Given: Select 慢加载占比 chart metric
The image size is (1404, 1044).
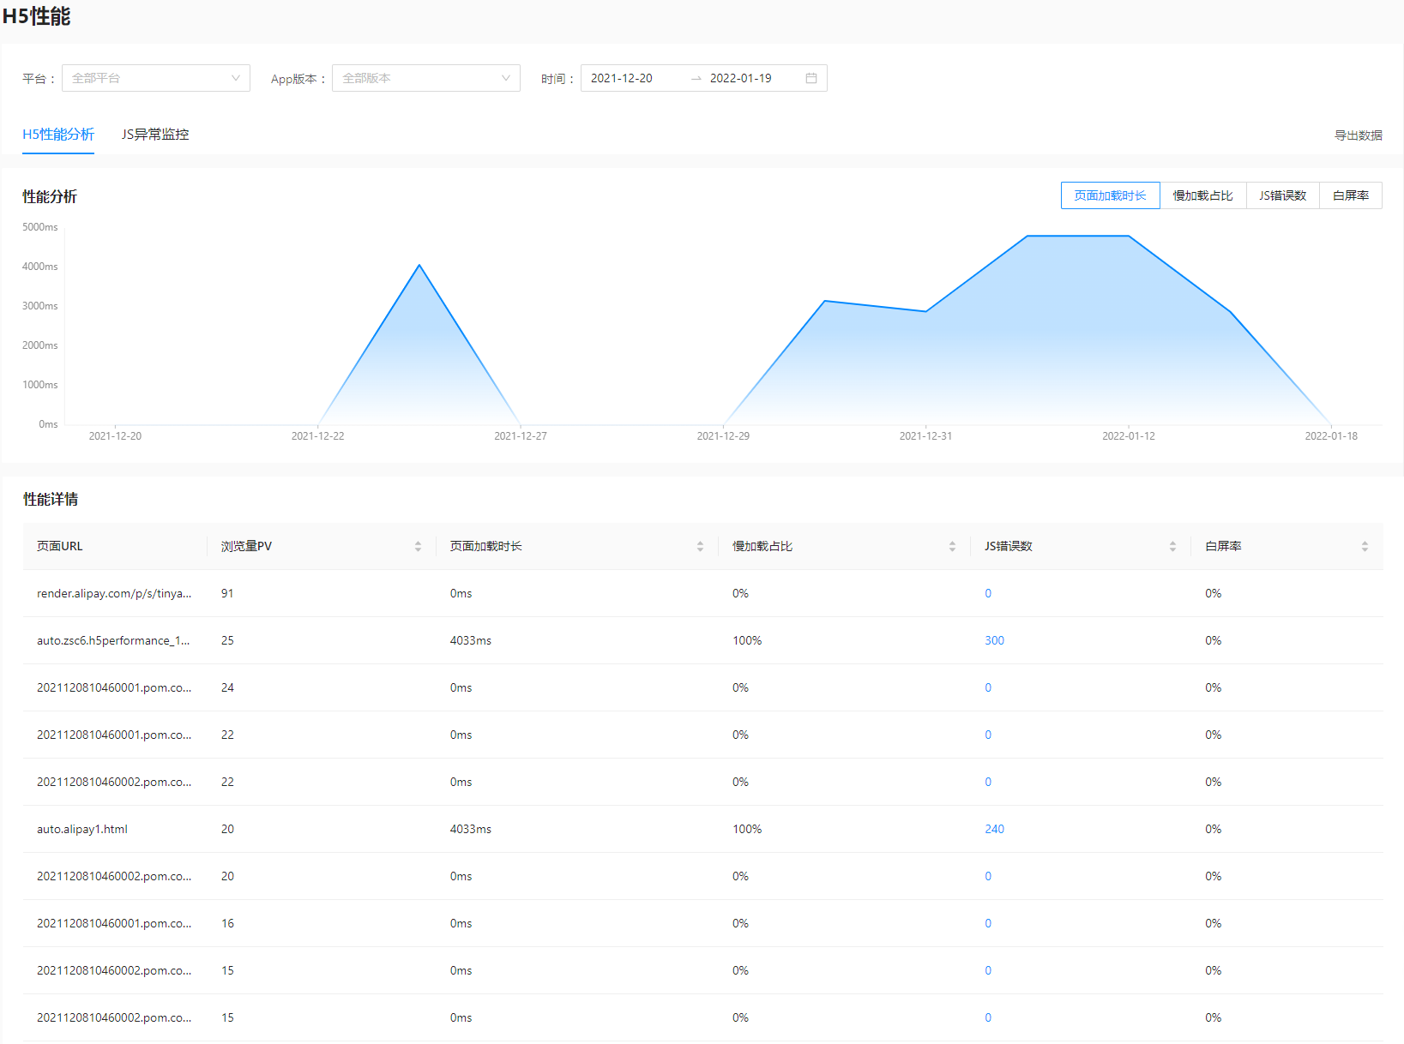Looking at the screenshot, I should pos(1202,195).
